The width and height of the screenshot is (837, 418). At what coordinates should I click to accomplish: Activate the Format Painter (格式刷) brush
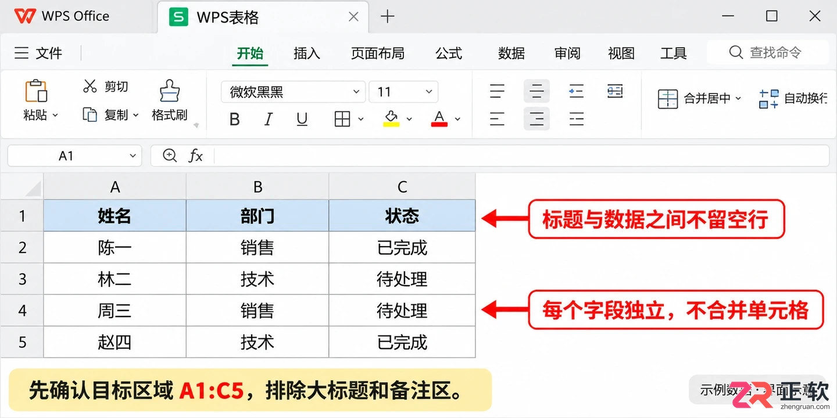tap(170, 91)
